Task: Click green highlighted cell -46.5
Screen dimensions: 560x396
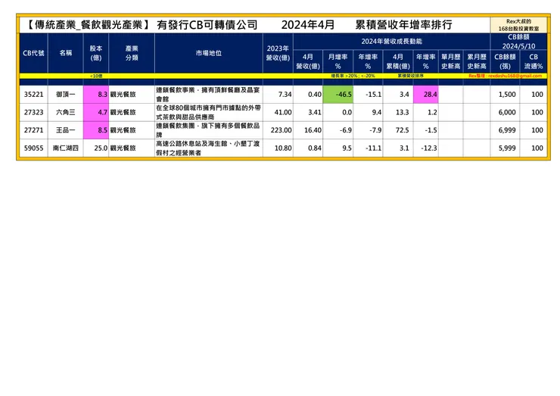Action: pos(338,95)
